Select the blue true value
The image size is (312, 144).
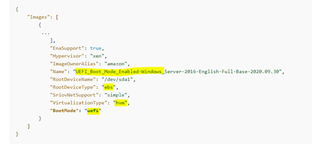pos(97,48)
